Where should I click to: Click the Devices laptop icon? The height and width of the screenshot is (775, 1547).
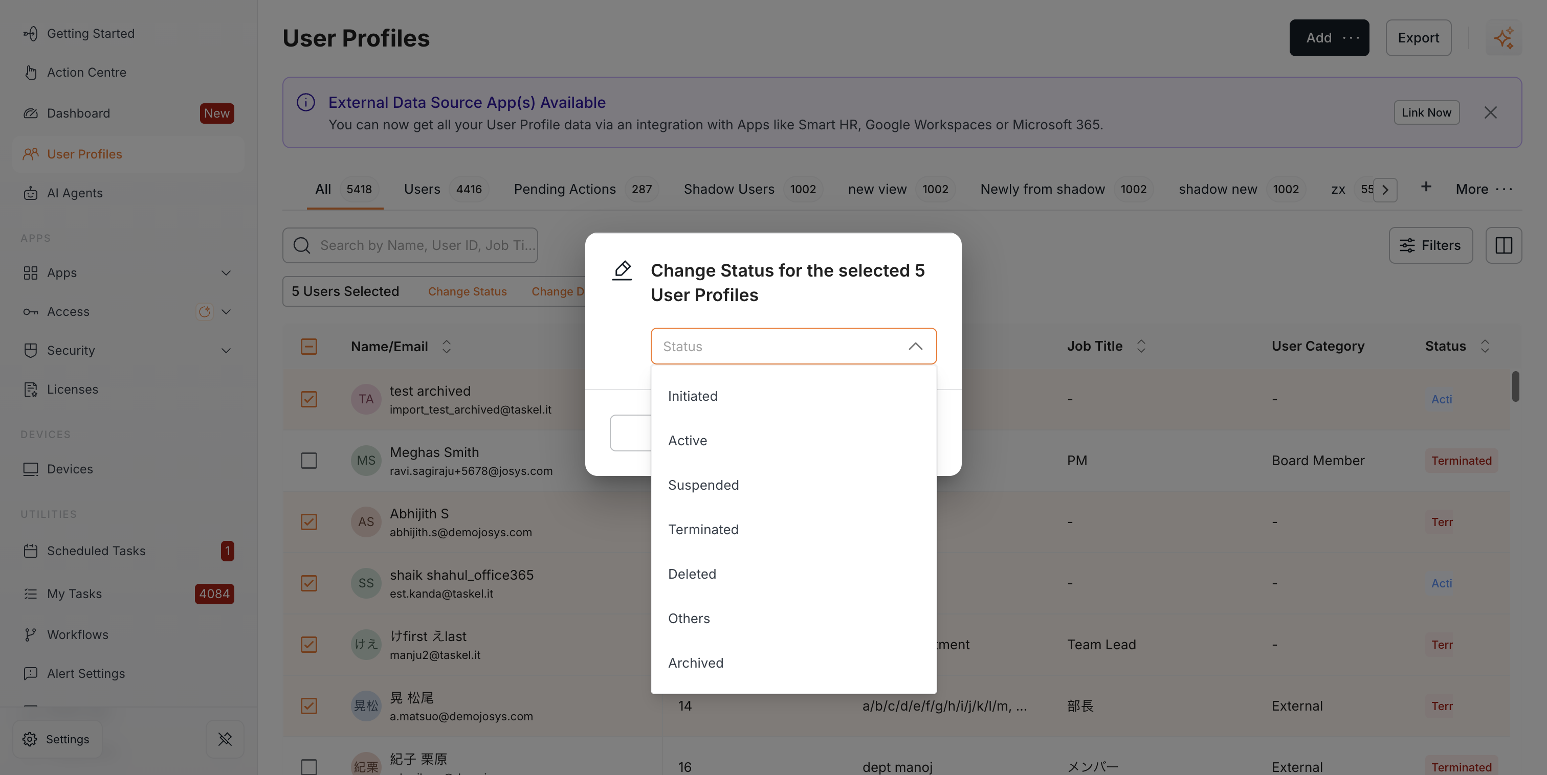31,469
